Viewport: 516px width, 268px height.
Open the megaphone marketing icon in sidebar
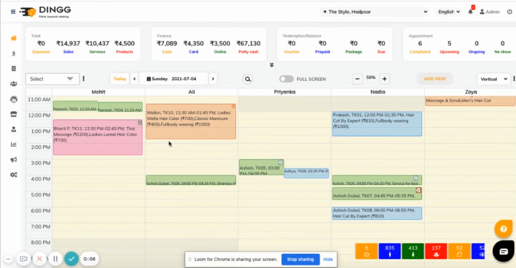coord(14,160)
